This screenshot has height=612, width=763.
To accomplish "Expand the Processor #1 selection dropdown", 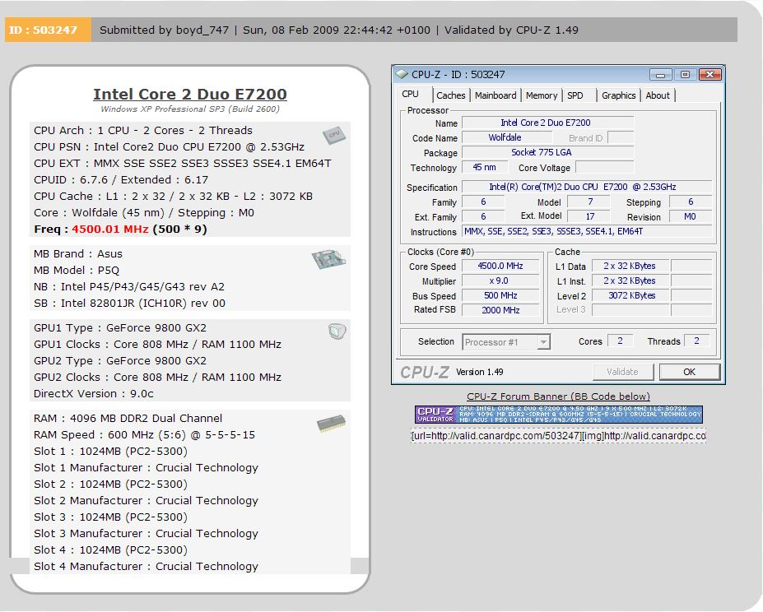I will (543, 342).
